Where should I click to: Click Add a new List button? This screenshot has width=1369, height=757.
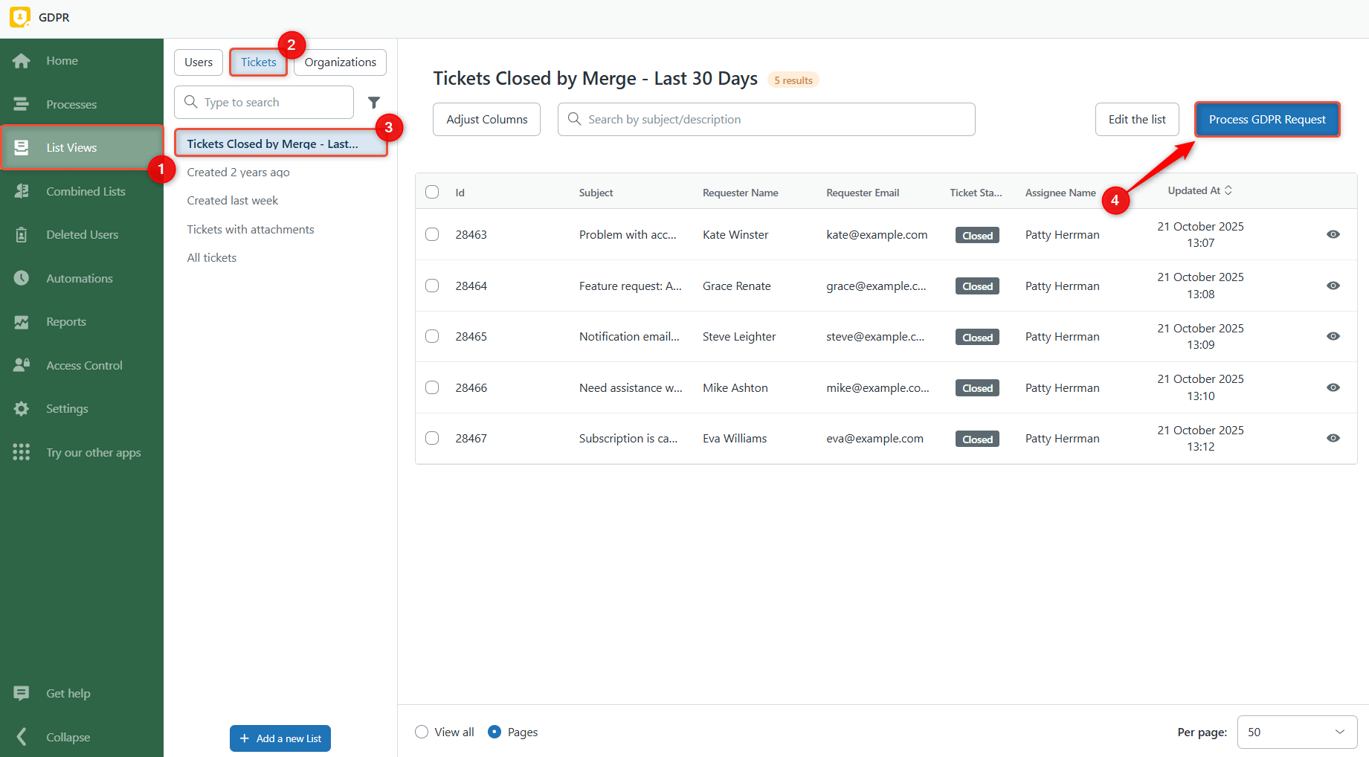point(280,738)
